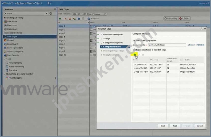Click forward arrow next to Home
211x137 pixels.
click(x=46, y=13)
